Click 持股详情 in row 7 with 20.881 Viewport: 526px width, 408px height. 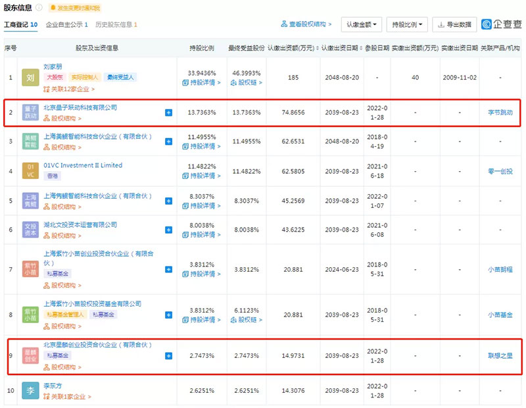click(201, 274)
